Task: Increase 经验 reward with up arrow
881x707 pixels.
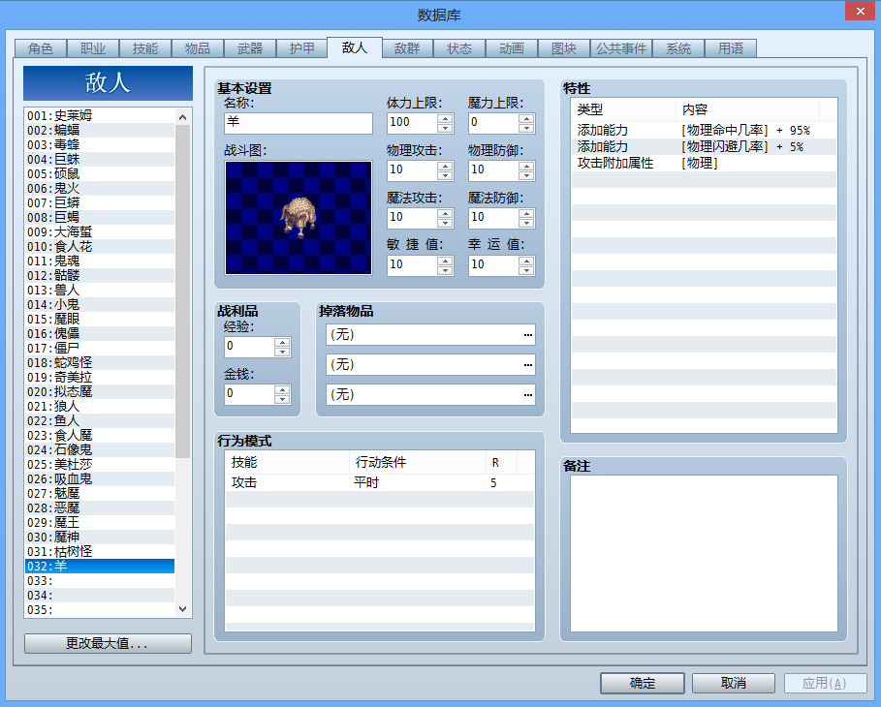Action: point(282,342)
